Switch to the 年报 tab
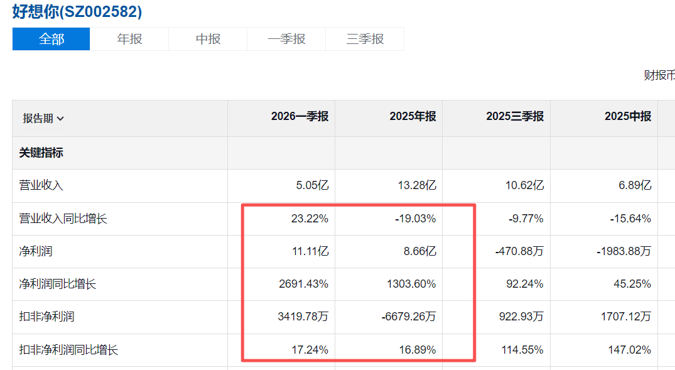Screen dimensions: 675x370 129,39
